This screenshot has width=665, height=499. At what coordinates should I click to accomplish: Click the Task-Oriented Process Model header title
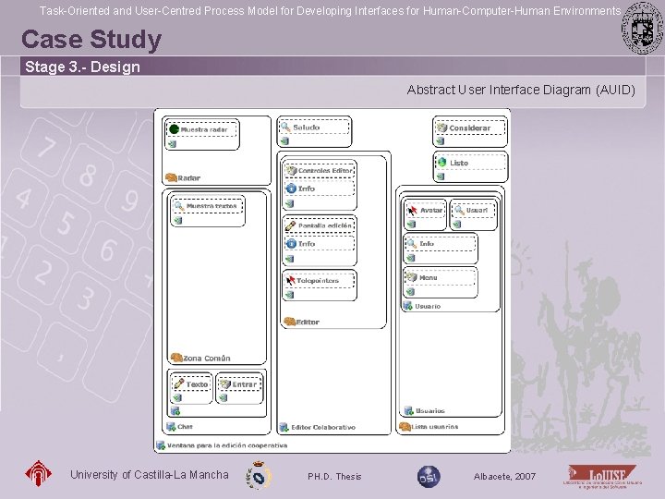(330, 10)
